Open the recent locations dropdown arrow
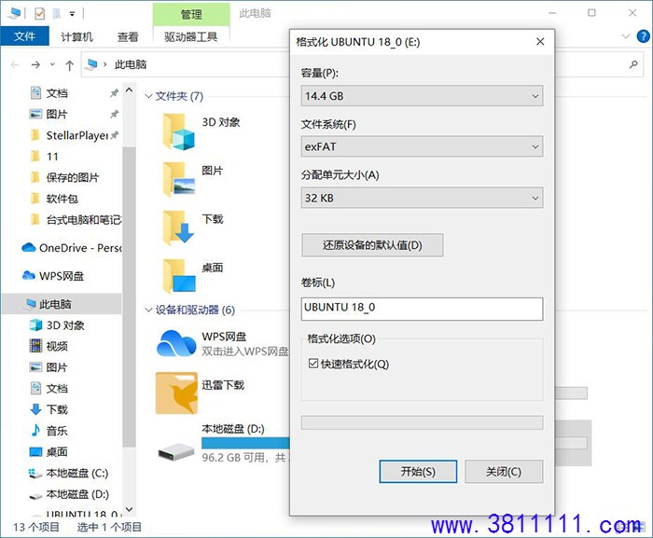This screenshot has height=538, width=653. (x=52, y=64)
